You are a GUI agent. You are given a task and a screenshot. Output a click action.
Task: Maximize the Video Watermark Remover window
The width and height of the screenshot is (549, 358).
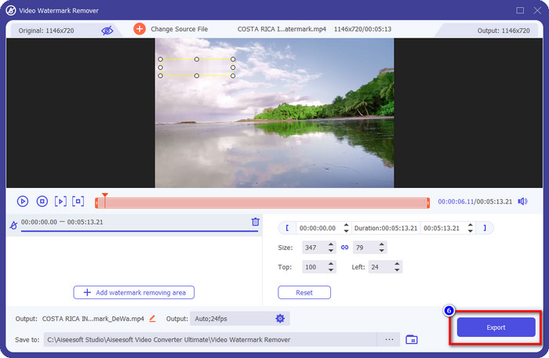pos(520,10)
